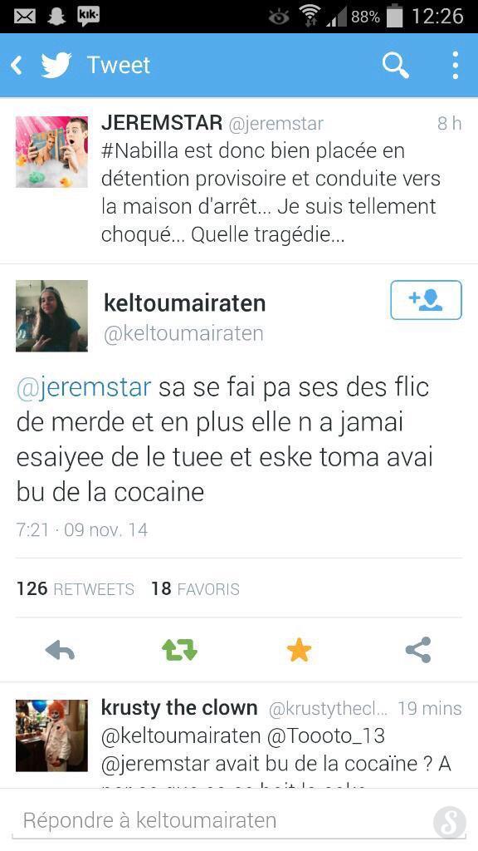Toggle the orange favorite star
Image resolution: width=478 pixels, height=851 pixels.
click(299, 650)
